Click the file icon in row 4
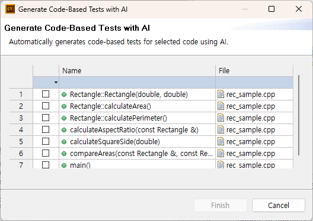Screen dimensions: 313x221 221,129
